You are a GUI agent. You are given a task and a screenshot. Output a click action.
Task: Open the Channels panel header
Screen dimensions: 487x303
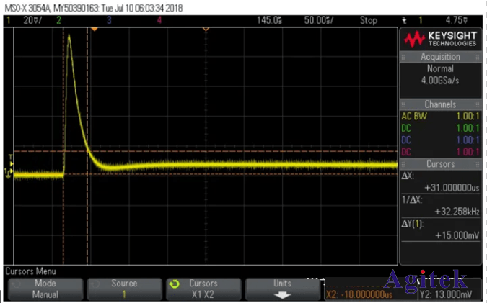439,104
